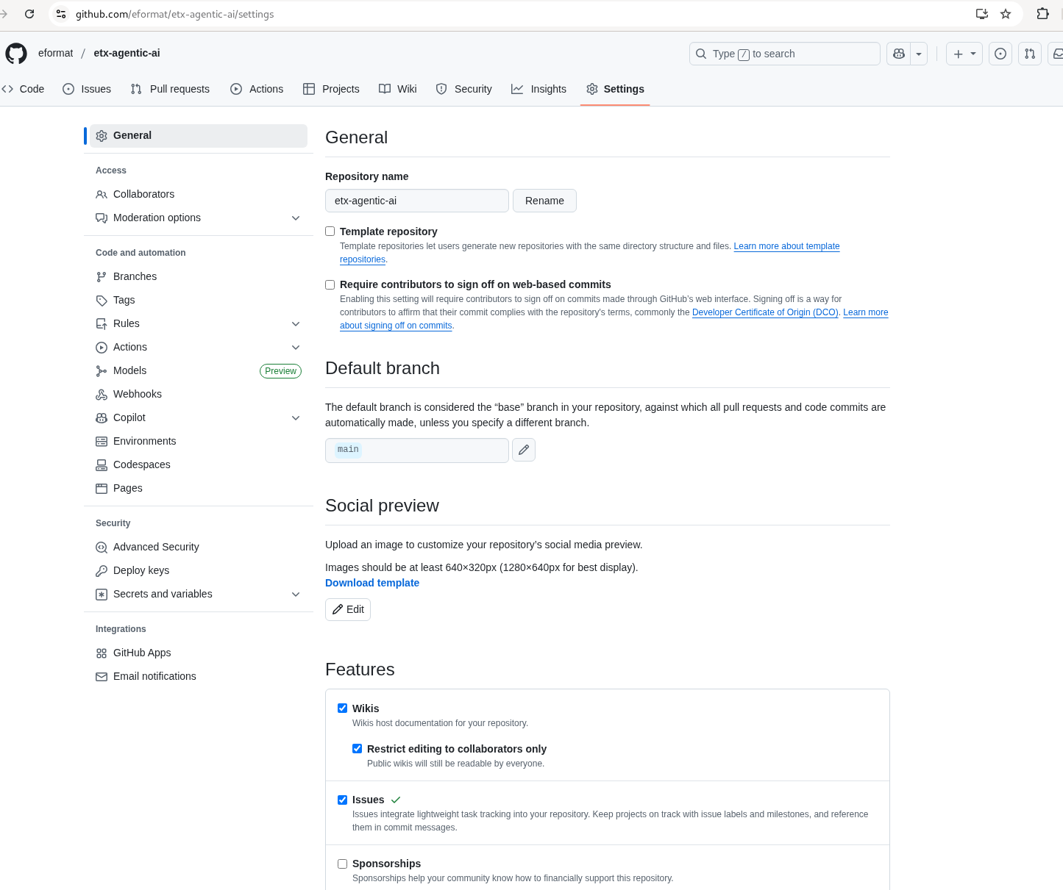Expand the sidebar Actions settings chevron
This screenshot has height=890, width=1063.
(x=296, y=348)
